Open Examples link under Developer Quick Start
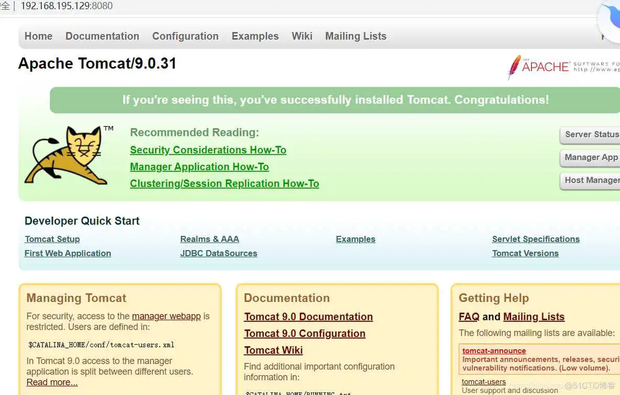The width and height of the screenshot is (620, 395). (x=356, y=240)
